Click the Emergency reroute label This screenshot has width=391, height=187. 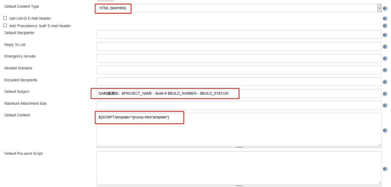click(x=20, y=56)
